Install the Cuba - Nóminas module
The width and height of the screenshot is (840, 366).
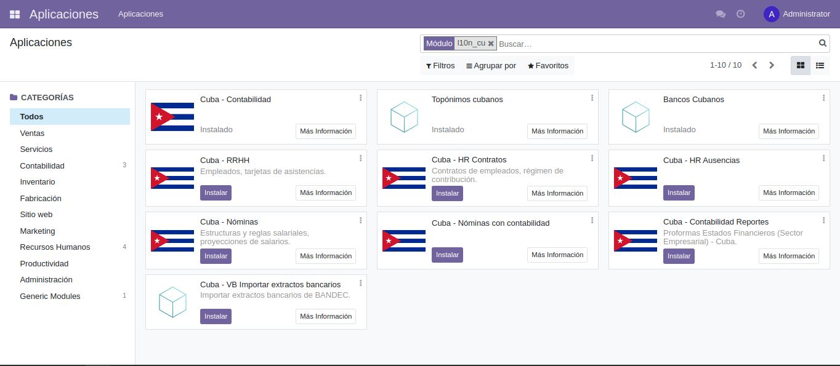click(x=216, y=255)
